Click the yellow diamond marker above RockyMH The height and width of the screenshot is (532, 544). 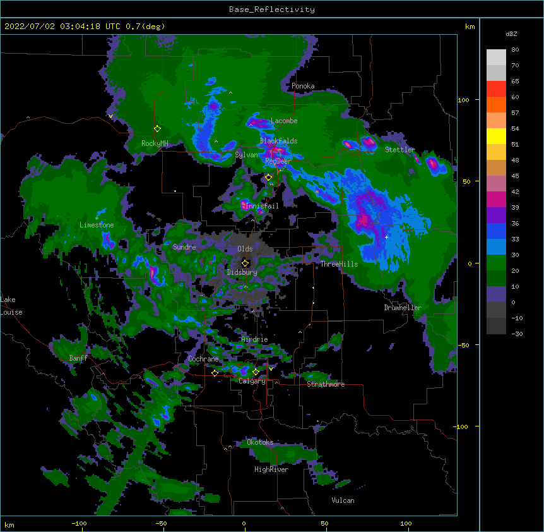[x=157, y=129]
